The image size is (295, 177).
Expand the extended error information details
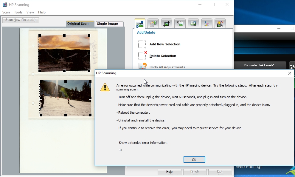click(x=120, y=150)
